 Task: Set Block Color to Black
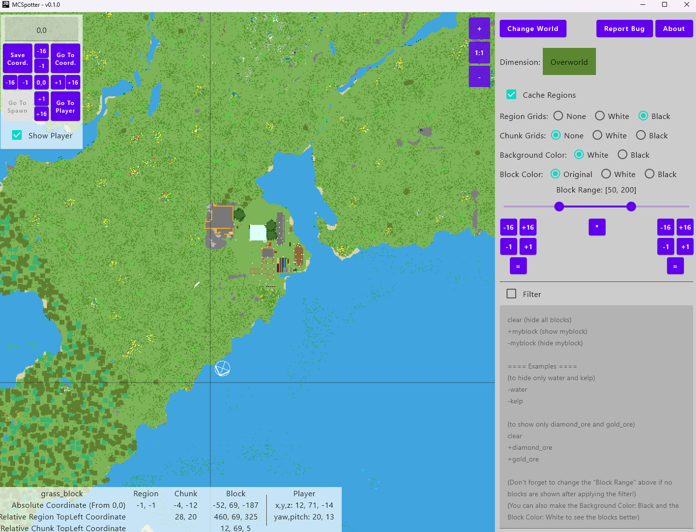[x=650, y=174]
